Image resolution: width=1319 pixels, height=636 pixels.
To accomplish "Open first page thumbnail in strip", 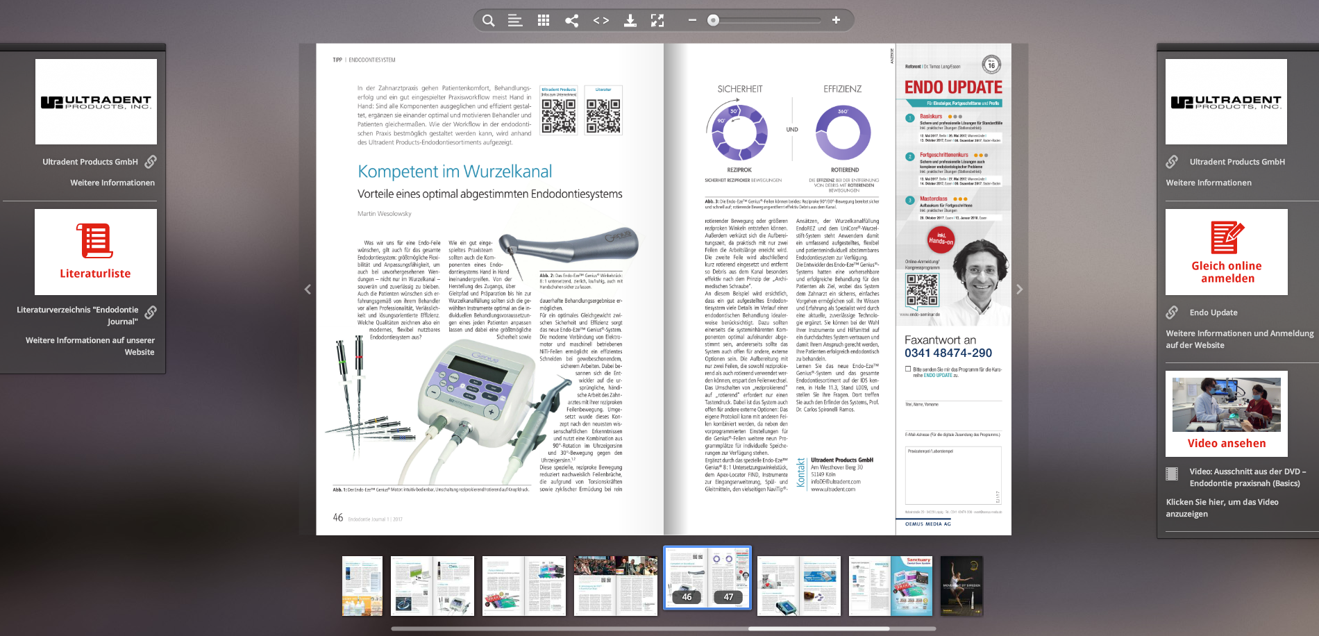I will tap(362, 586).
